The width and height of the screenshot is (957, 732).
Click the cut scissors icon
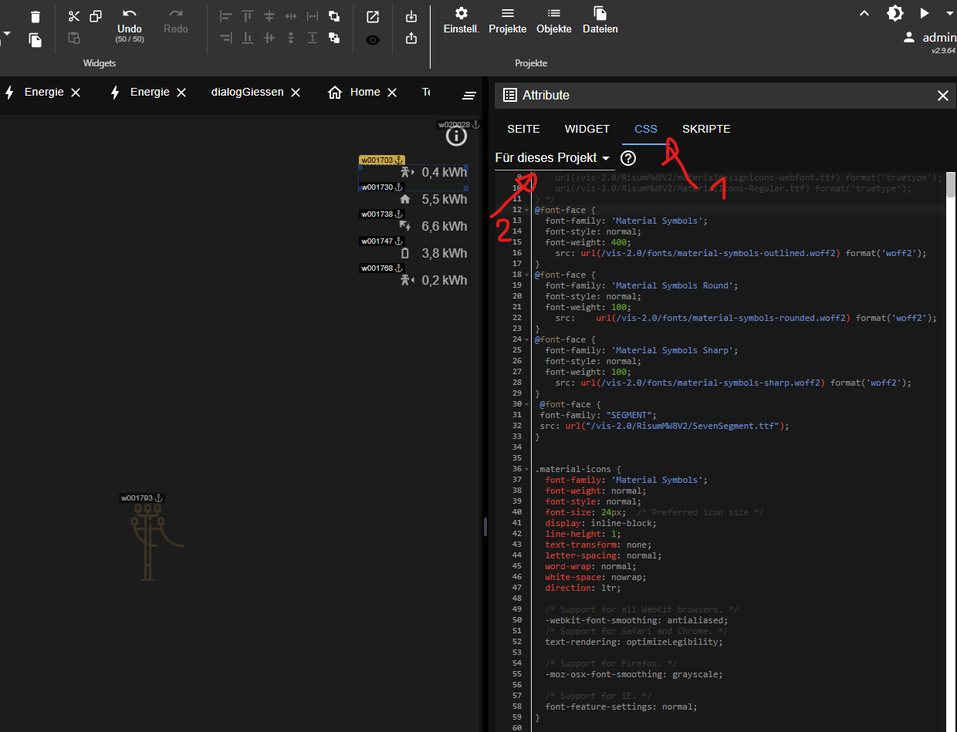[74, 16]
